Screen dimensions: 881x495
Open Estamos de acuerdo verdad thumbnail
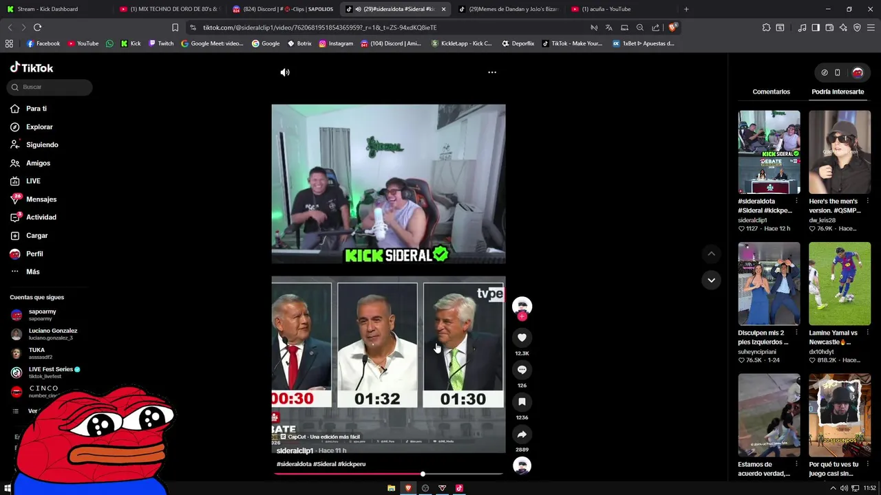pos(769,415)
